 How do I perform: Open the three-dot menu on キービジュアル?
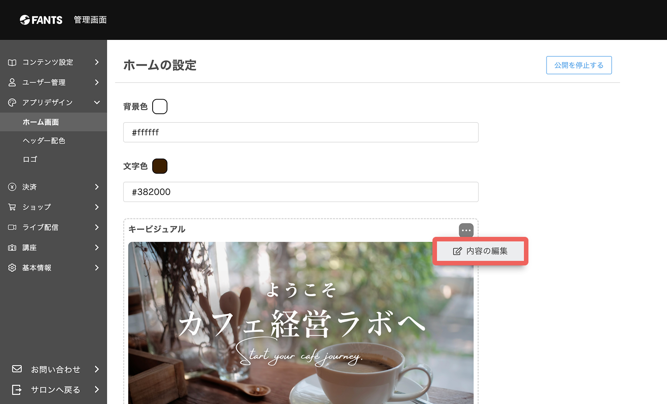(466, 231)
